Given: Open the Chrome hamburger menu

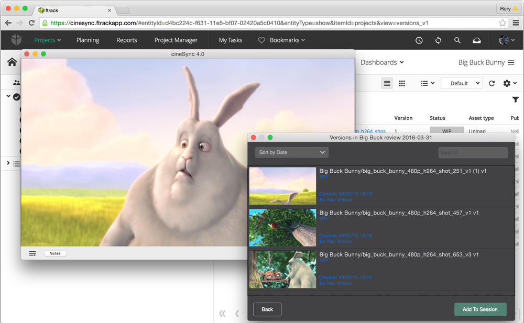Looking at the screenshot, I should tap(516, 23).
